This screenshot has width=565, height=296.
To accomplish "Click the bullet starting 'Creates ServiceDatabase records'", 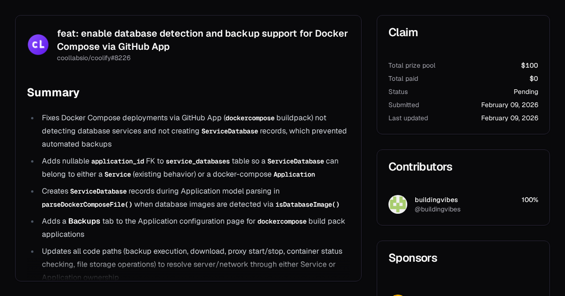I will coord(191,198).
